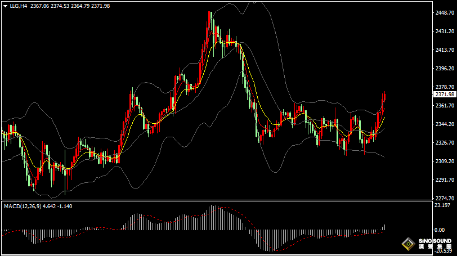Image resolution: width=457 pixels, height=256 pixels.
Task: Click the 2274.70 price axis label
Action: point(445,198)
